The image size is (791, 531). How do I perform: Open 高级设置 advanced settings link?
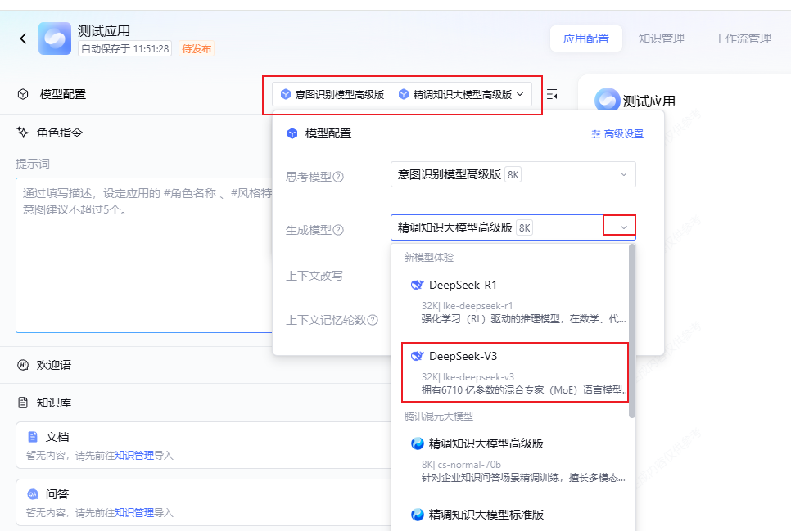(x=617, y=133)
